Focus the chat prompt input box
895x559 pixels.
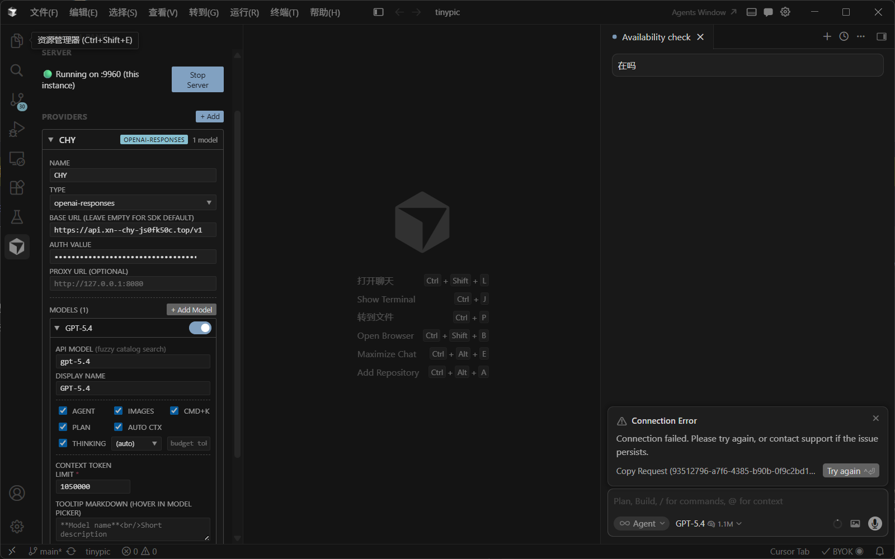748,501
